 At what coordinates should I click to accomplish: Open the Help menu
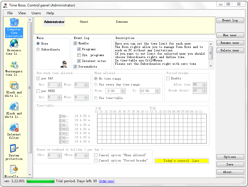(50, 13)
